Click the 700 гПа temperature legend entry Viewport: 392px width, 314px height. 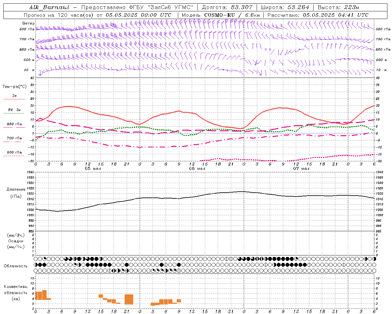click(14, 138)
